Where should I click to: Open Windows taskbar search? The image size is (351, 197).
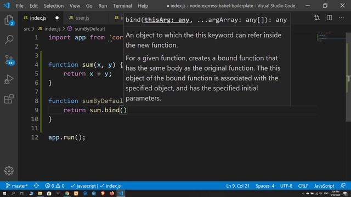[13, 193]
